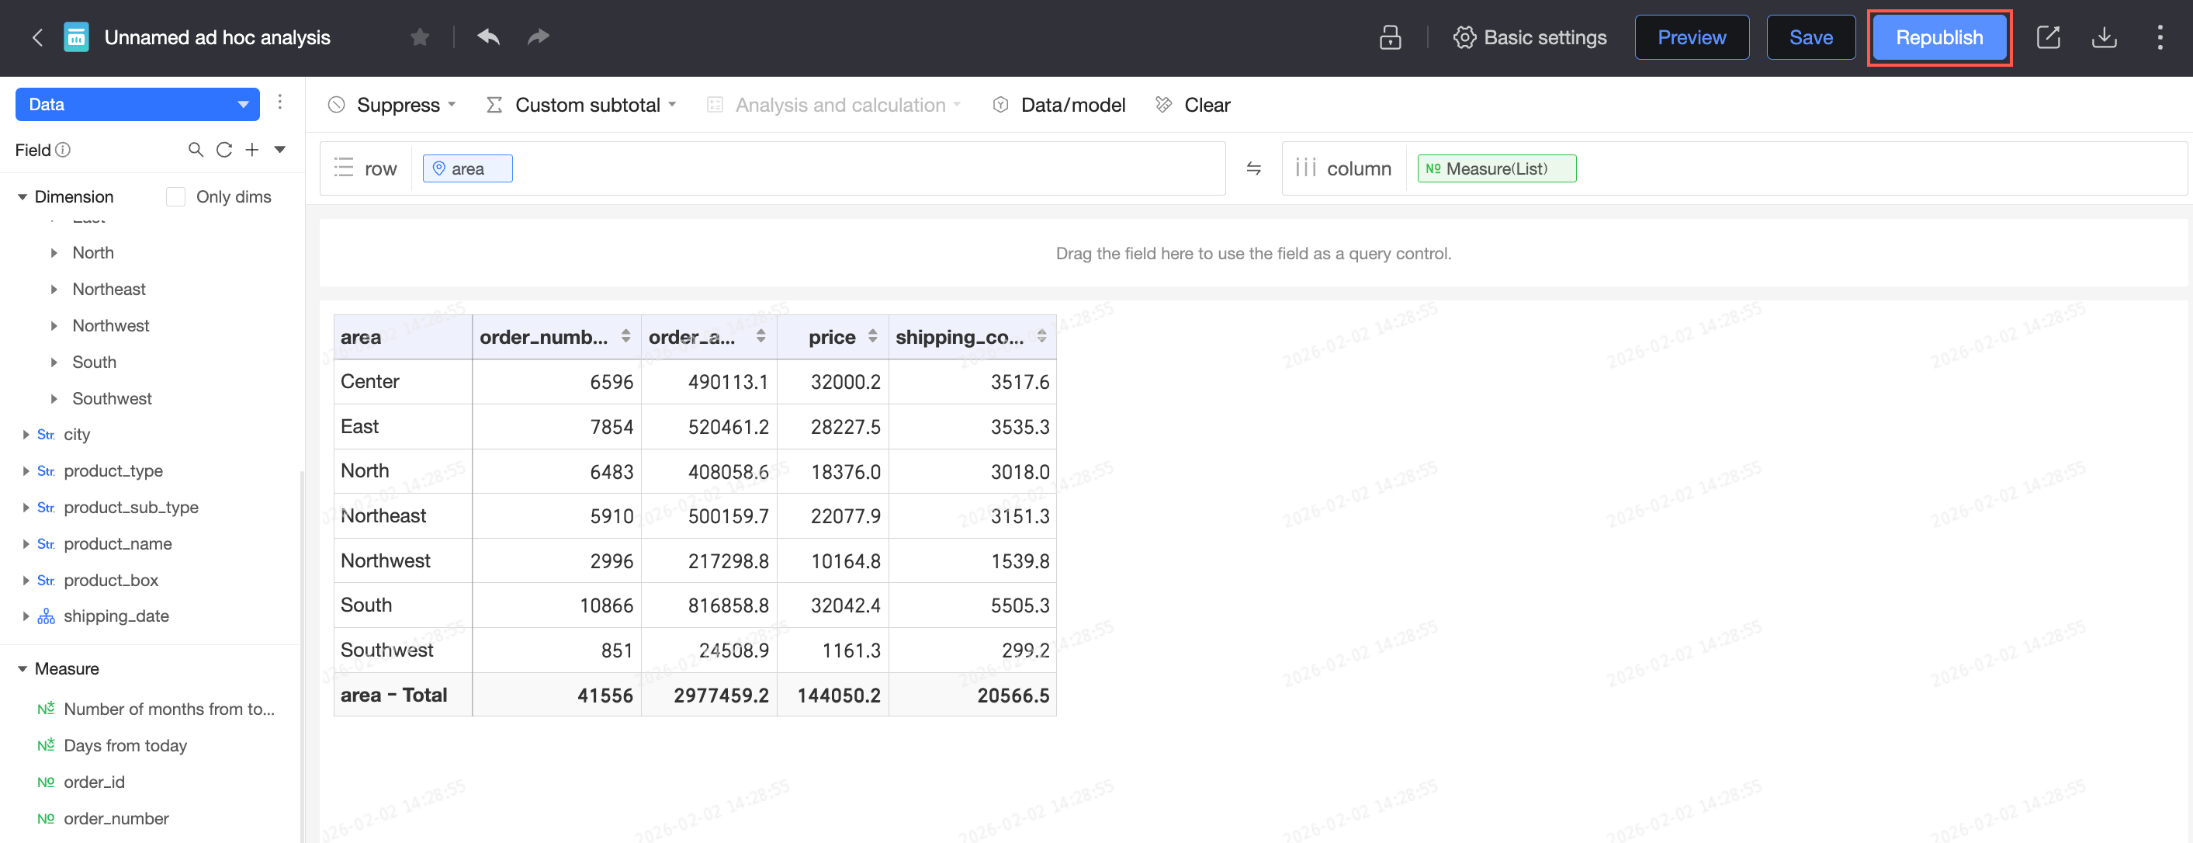Open the header more options menu
This screenshot has width=2193, height=843.
(x=2160, y=37)
